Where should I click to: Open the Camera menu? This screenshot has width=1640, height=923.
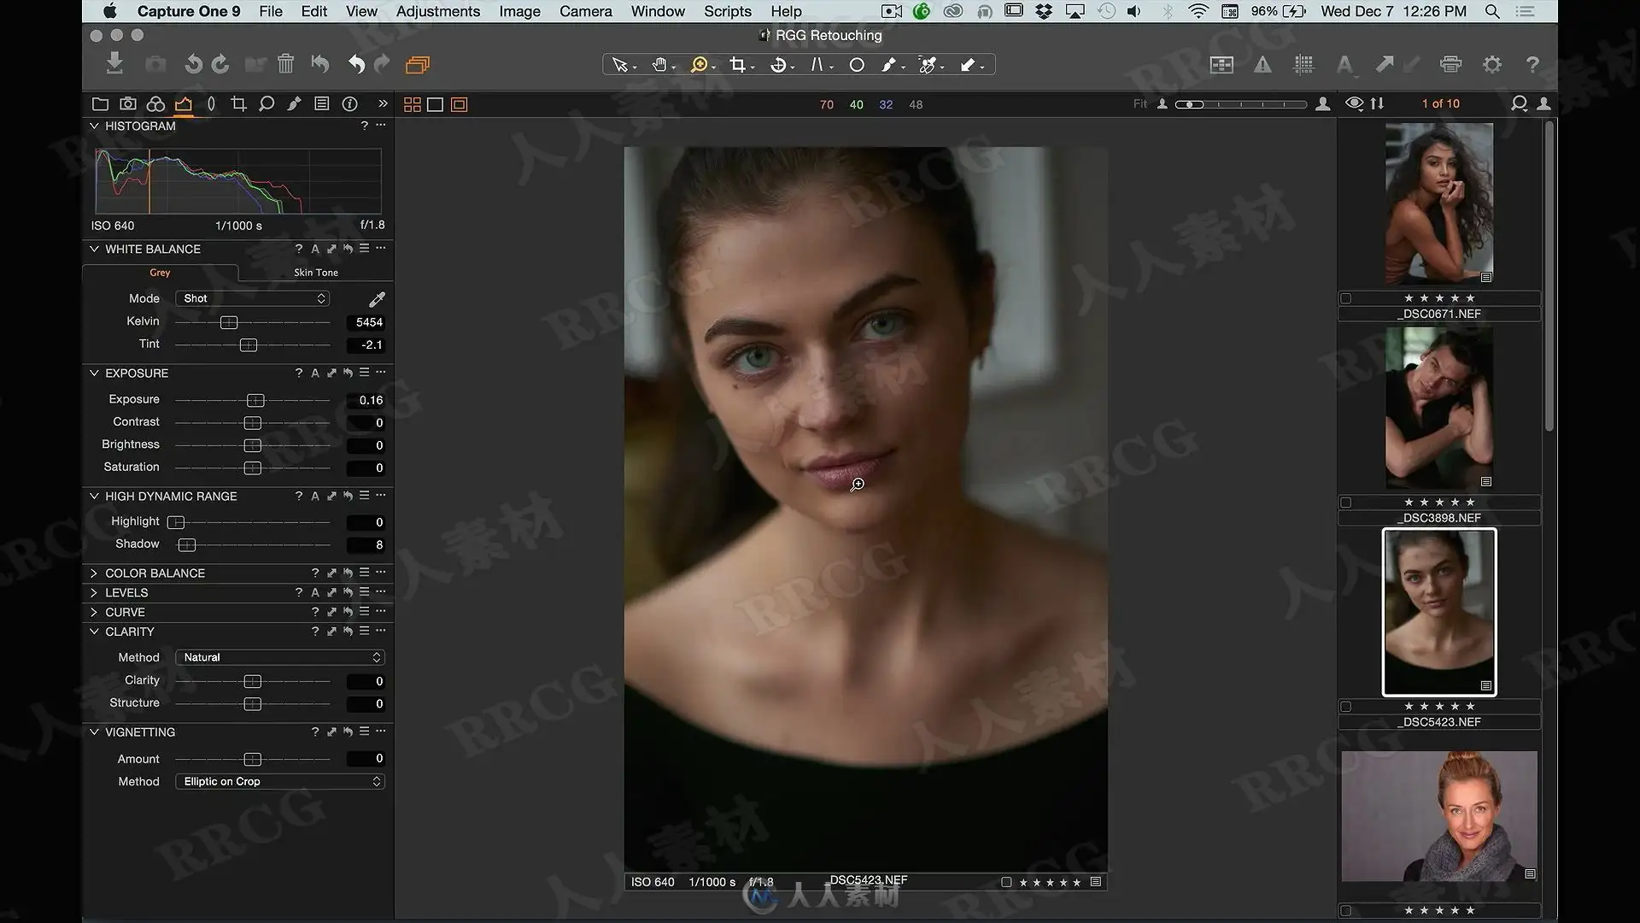tap(586, 11)
